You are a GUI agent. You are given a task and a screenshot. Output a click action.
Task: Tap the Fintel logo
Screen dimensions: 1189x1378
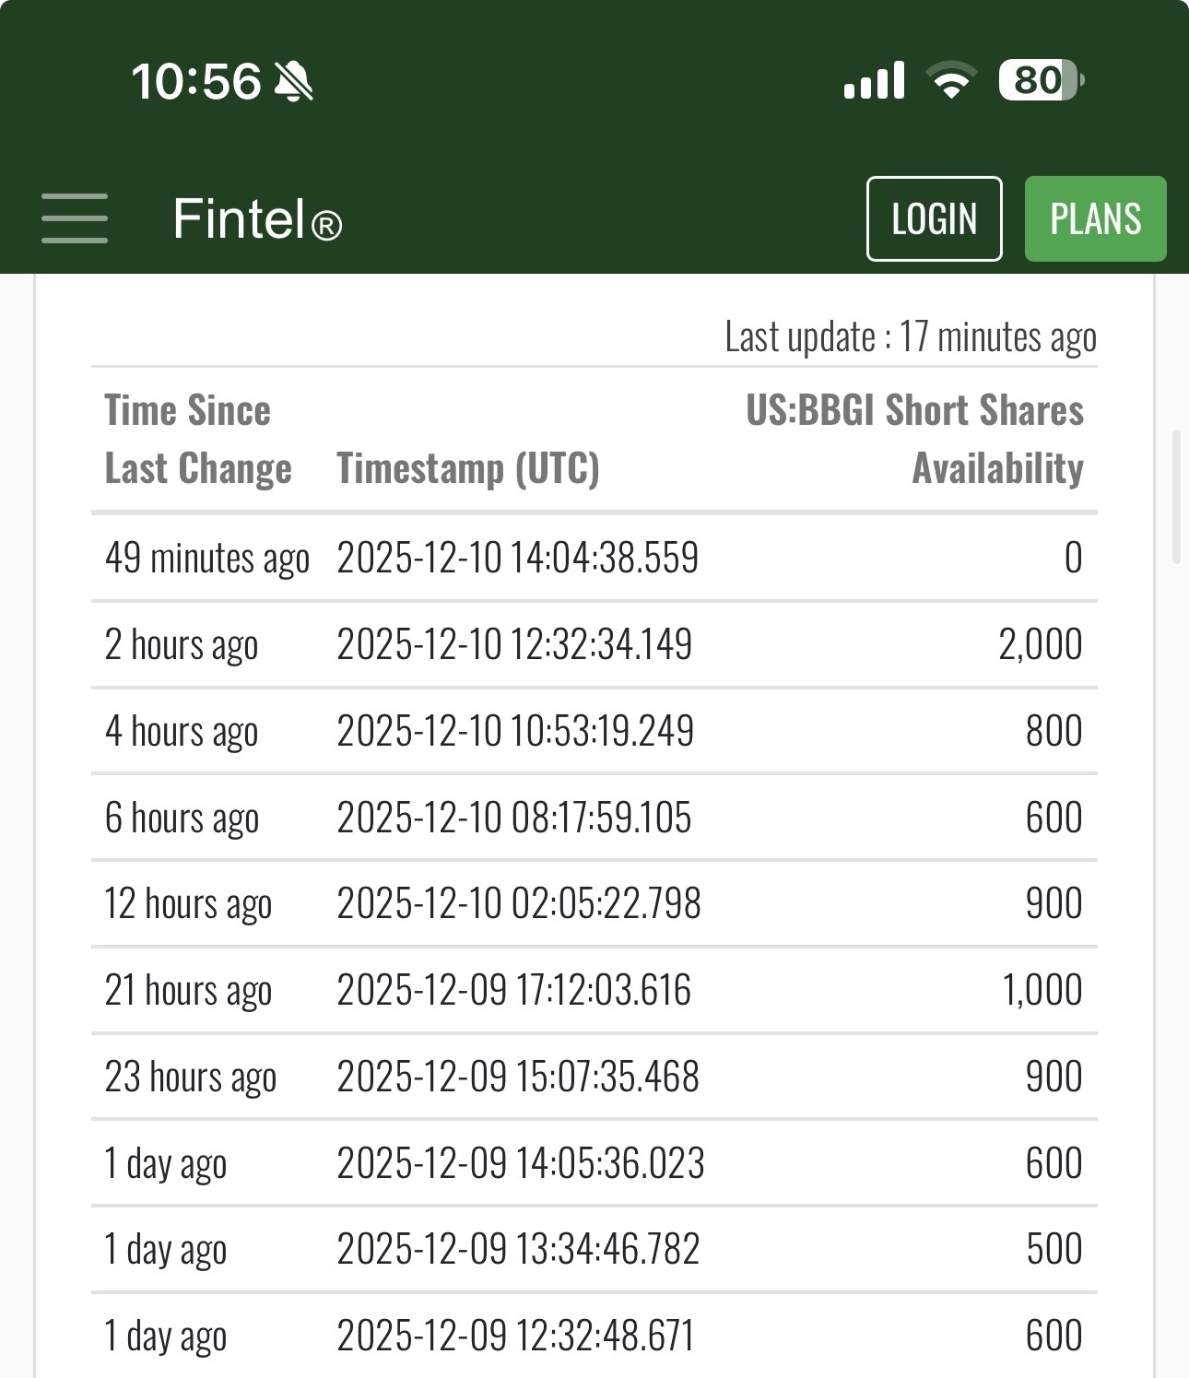click(257, 219)
